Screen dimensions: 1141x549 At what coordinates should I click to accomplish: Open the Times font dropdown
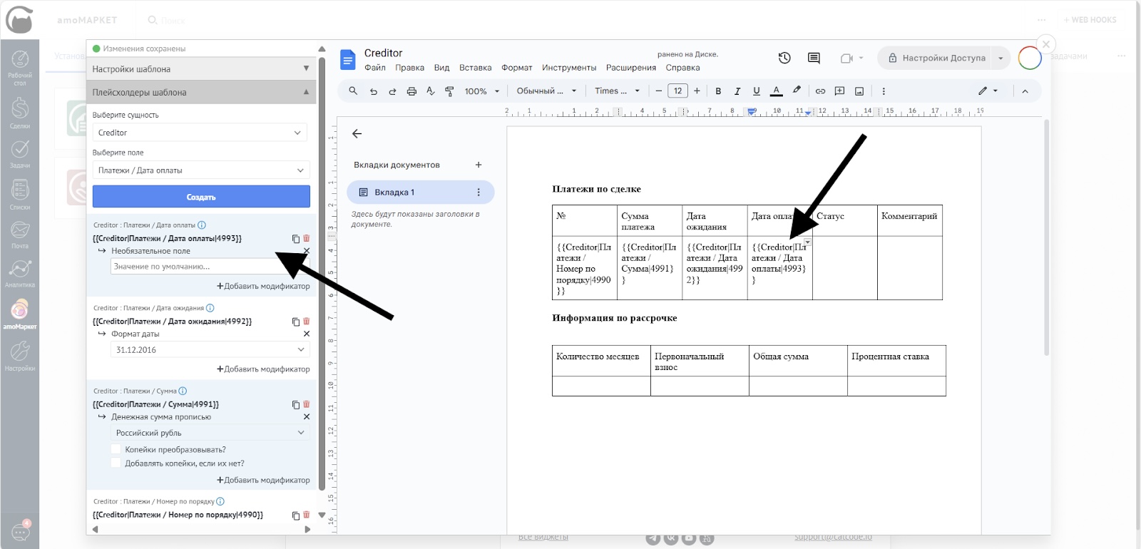pos(618,91)
